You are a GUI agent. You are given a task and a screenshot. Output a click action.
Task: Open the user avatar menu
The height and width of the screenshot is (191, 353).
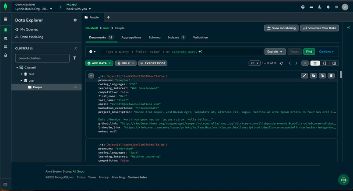[345, 7]
